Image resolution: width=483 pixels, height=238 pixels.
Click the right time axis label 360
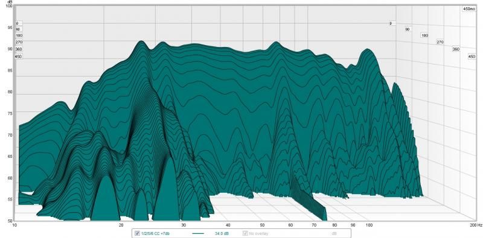(456, 49)
